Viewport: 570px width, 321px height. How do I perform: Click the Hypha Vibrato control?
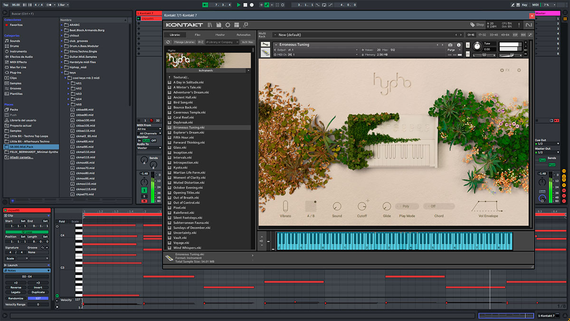coord(285,206)
